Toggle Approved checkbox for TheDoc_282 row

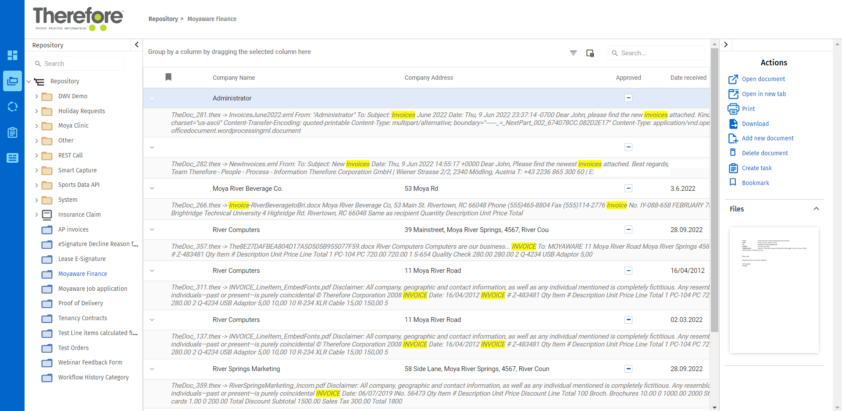point(628,147)
